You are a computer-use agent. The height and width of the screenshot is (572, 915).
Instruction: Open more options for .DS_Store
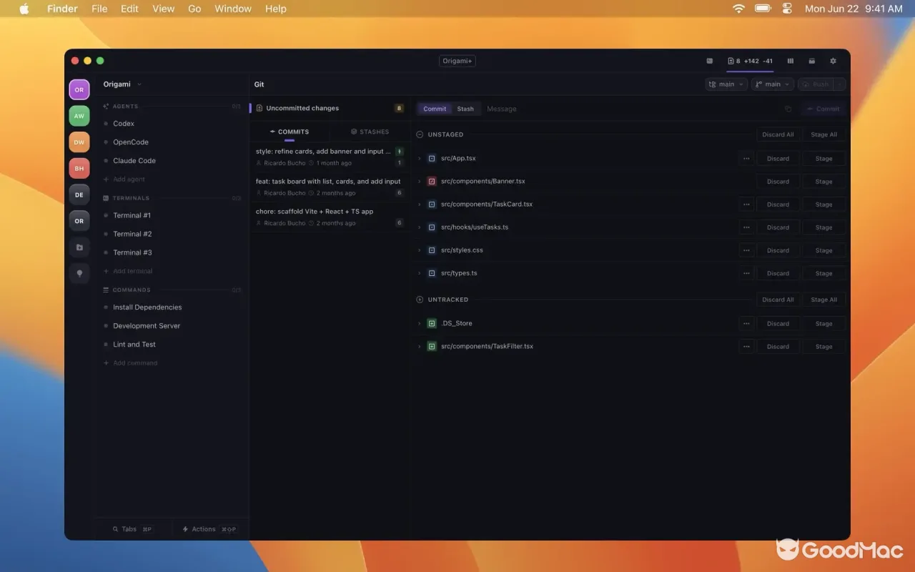coord(746,323)
